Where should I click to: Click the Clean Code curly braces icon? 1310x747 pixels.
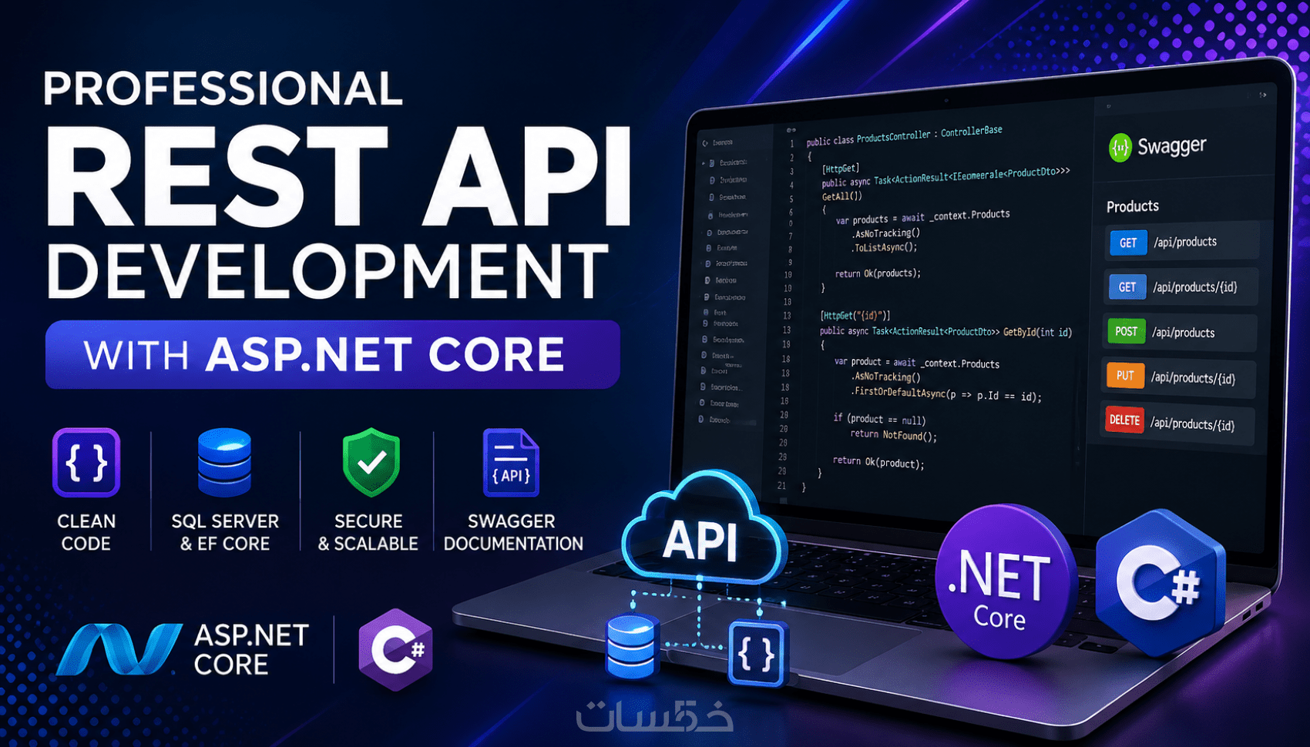(86, 462)
